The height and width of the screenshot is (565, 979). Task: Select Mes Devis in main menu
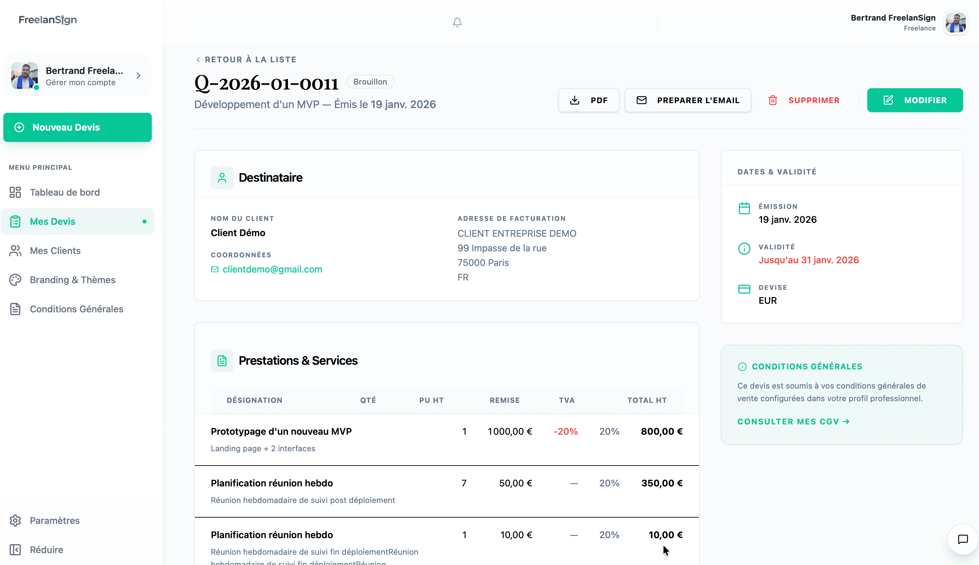53,221
